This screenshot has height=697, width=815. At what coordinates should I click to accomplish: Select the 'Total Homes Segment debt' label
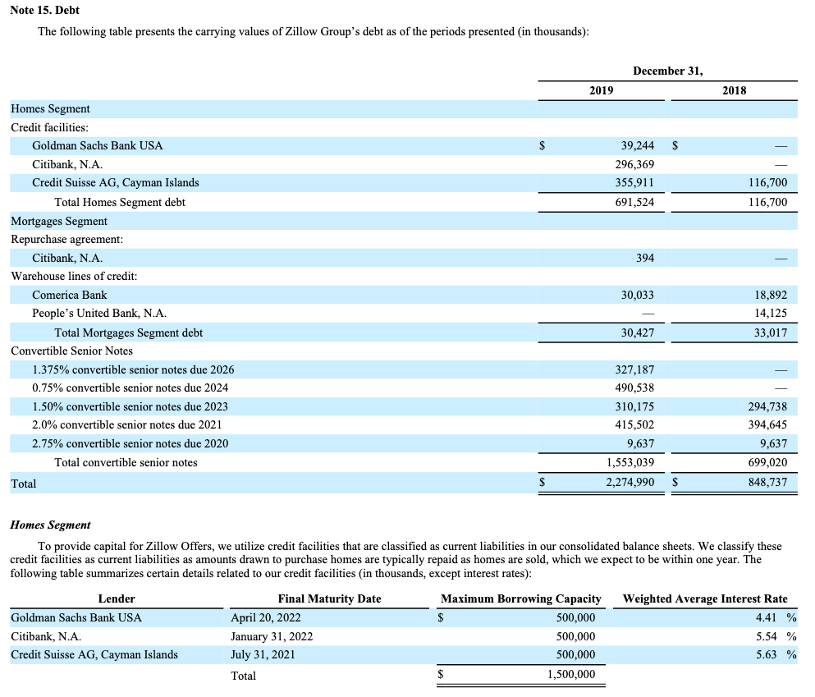coord(120,202)
